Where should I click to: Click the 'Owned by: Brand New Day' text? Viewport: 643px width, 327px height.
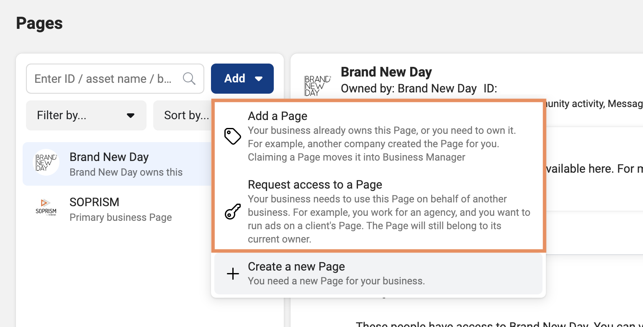coord(409,88)
